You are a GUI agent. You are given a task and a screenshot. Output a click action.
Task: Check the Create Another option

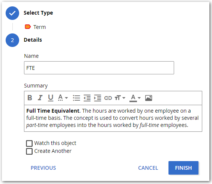point(29,151)
